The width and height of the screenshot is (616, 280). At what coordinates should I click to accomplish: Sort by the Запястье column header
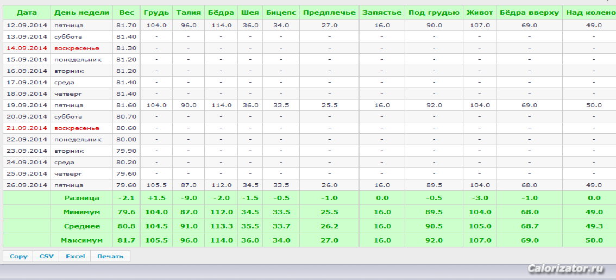(382, 13)
